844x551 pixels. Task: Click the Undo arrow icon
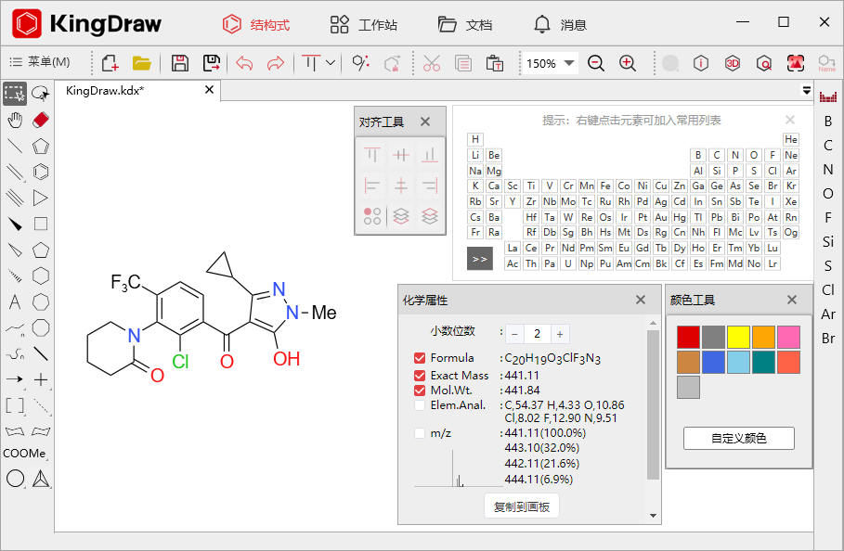[244, 63]
